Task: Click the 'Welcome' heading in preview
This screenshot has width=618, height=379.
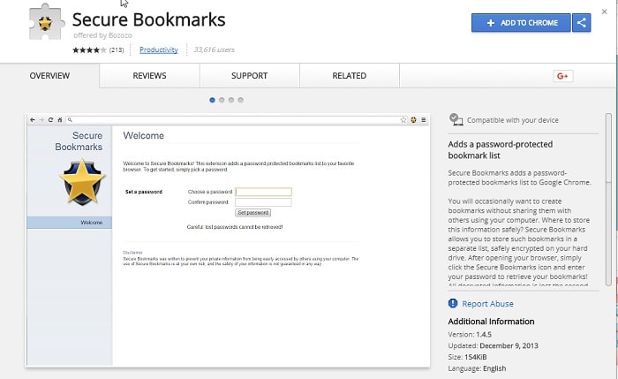Action: point(143,135)
